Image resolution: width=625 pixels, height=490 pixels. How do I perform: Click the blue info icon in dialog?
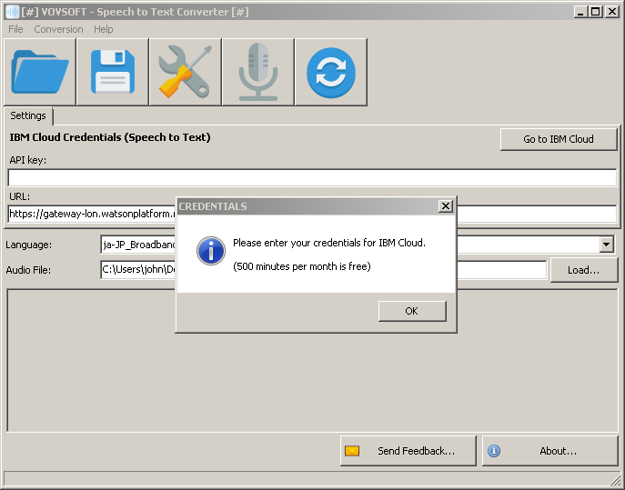click(211, 251)
